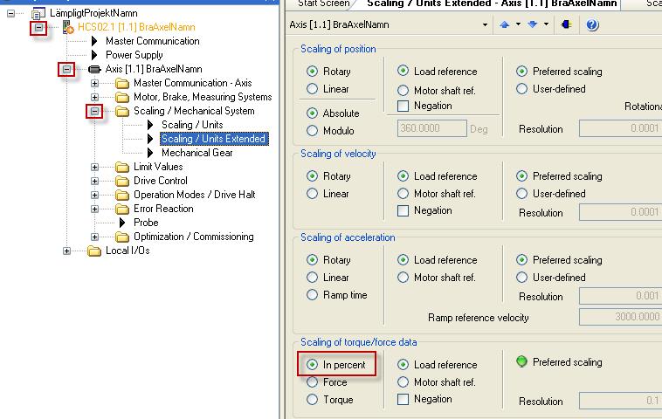Open Scaling / Units tree item
Screen dimensions: 662x419
[192, 125]
